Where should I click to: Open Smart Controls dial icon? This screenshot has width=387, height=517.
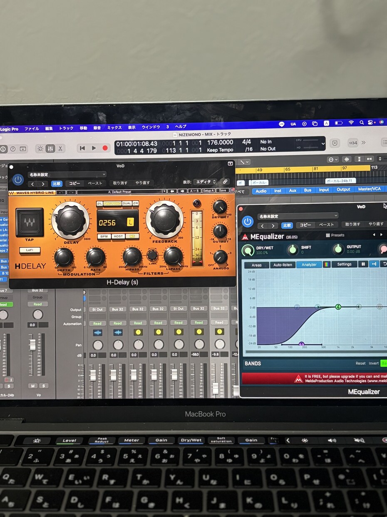pos(40,148)
